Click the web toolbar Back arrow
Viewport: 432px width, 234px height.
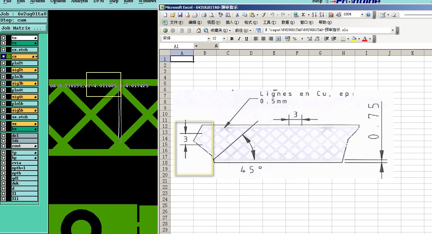165,30
